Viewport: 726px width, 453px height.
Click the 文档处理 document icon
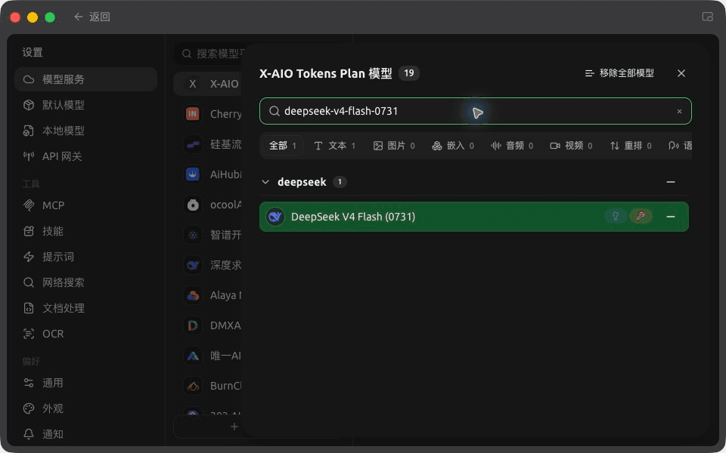(29, 308)
